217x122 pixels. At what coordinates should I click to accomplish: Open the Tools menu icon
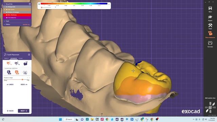(210, 25)
